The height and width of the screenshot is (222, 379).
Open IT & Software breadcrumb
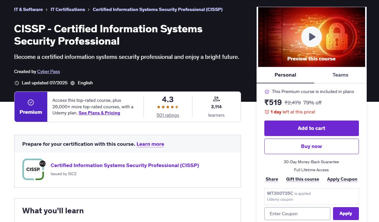tap(28, 9)
